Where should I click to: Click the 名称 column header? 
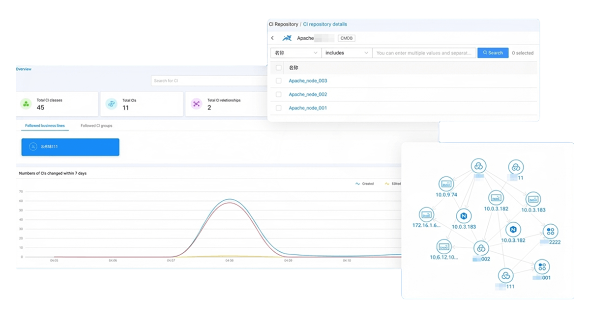pyautogui.click(x=294, y=68)
